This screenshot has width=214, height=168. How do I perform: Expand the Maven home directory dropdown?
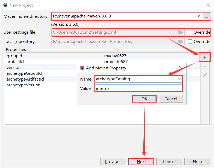[198, 16]
